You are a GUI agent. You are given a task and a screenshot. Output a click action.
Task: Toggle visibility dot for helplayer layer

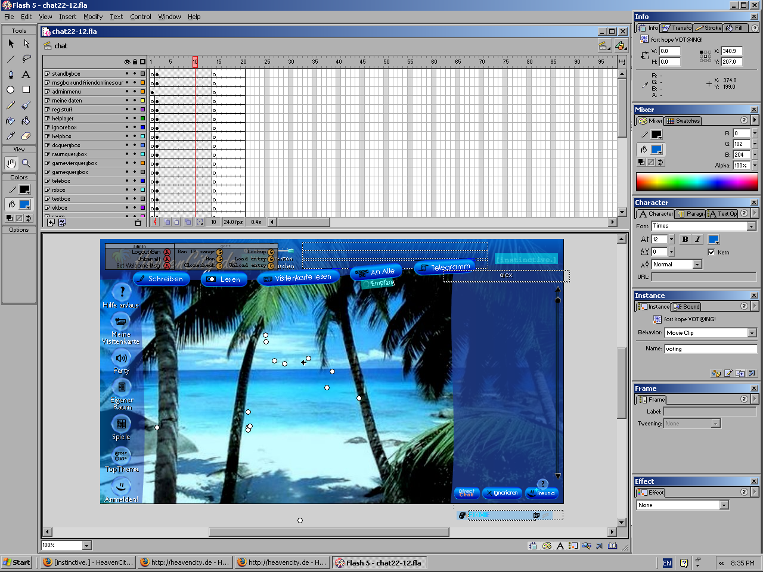pyautogui.click(x=127, y=119)
